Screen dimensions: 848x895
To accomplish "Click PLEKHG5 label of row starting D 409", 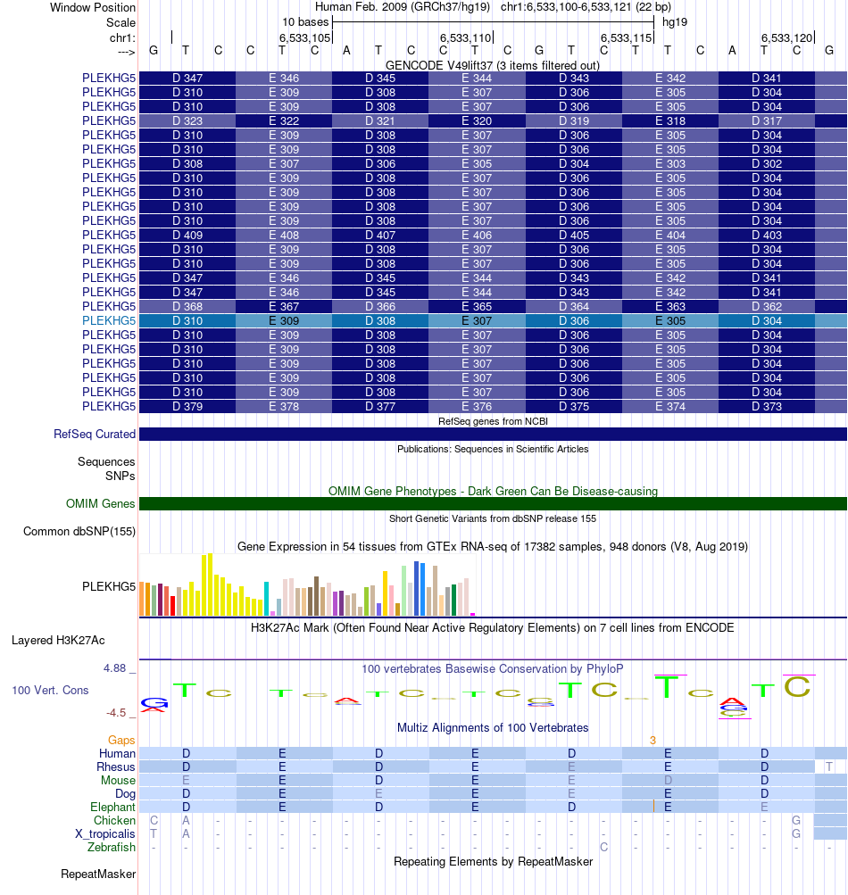I will pyautogui.click(x=109, y=235).
